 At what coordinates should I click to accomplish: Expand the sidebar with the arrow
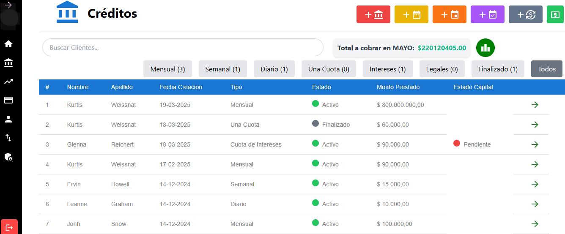click(x=8, y=5)
